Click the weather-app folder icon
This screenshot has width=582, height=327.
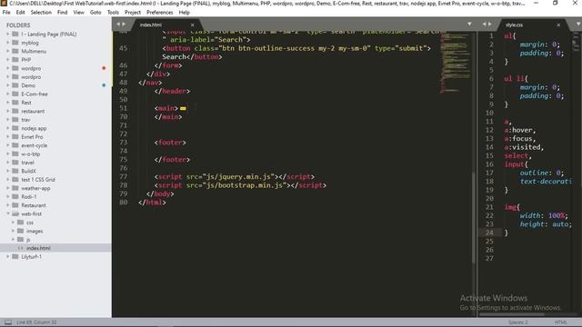(x=15, y=188)
